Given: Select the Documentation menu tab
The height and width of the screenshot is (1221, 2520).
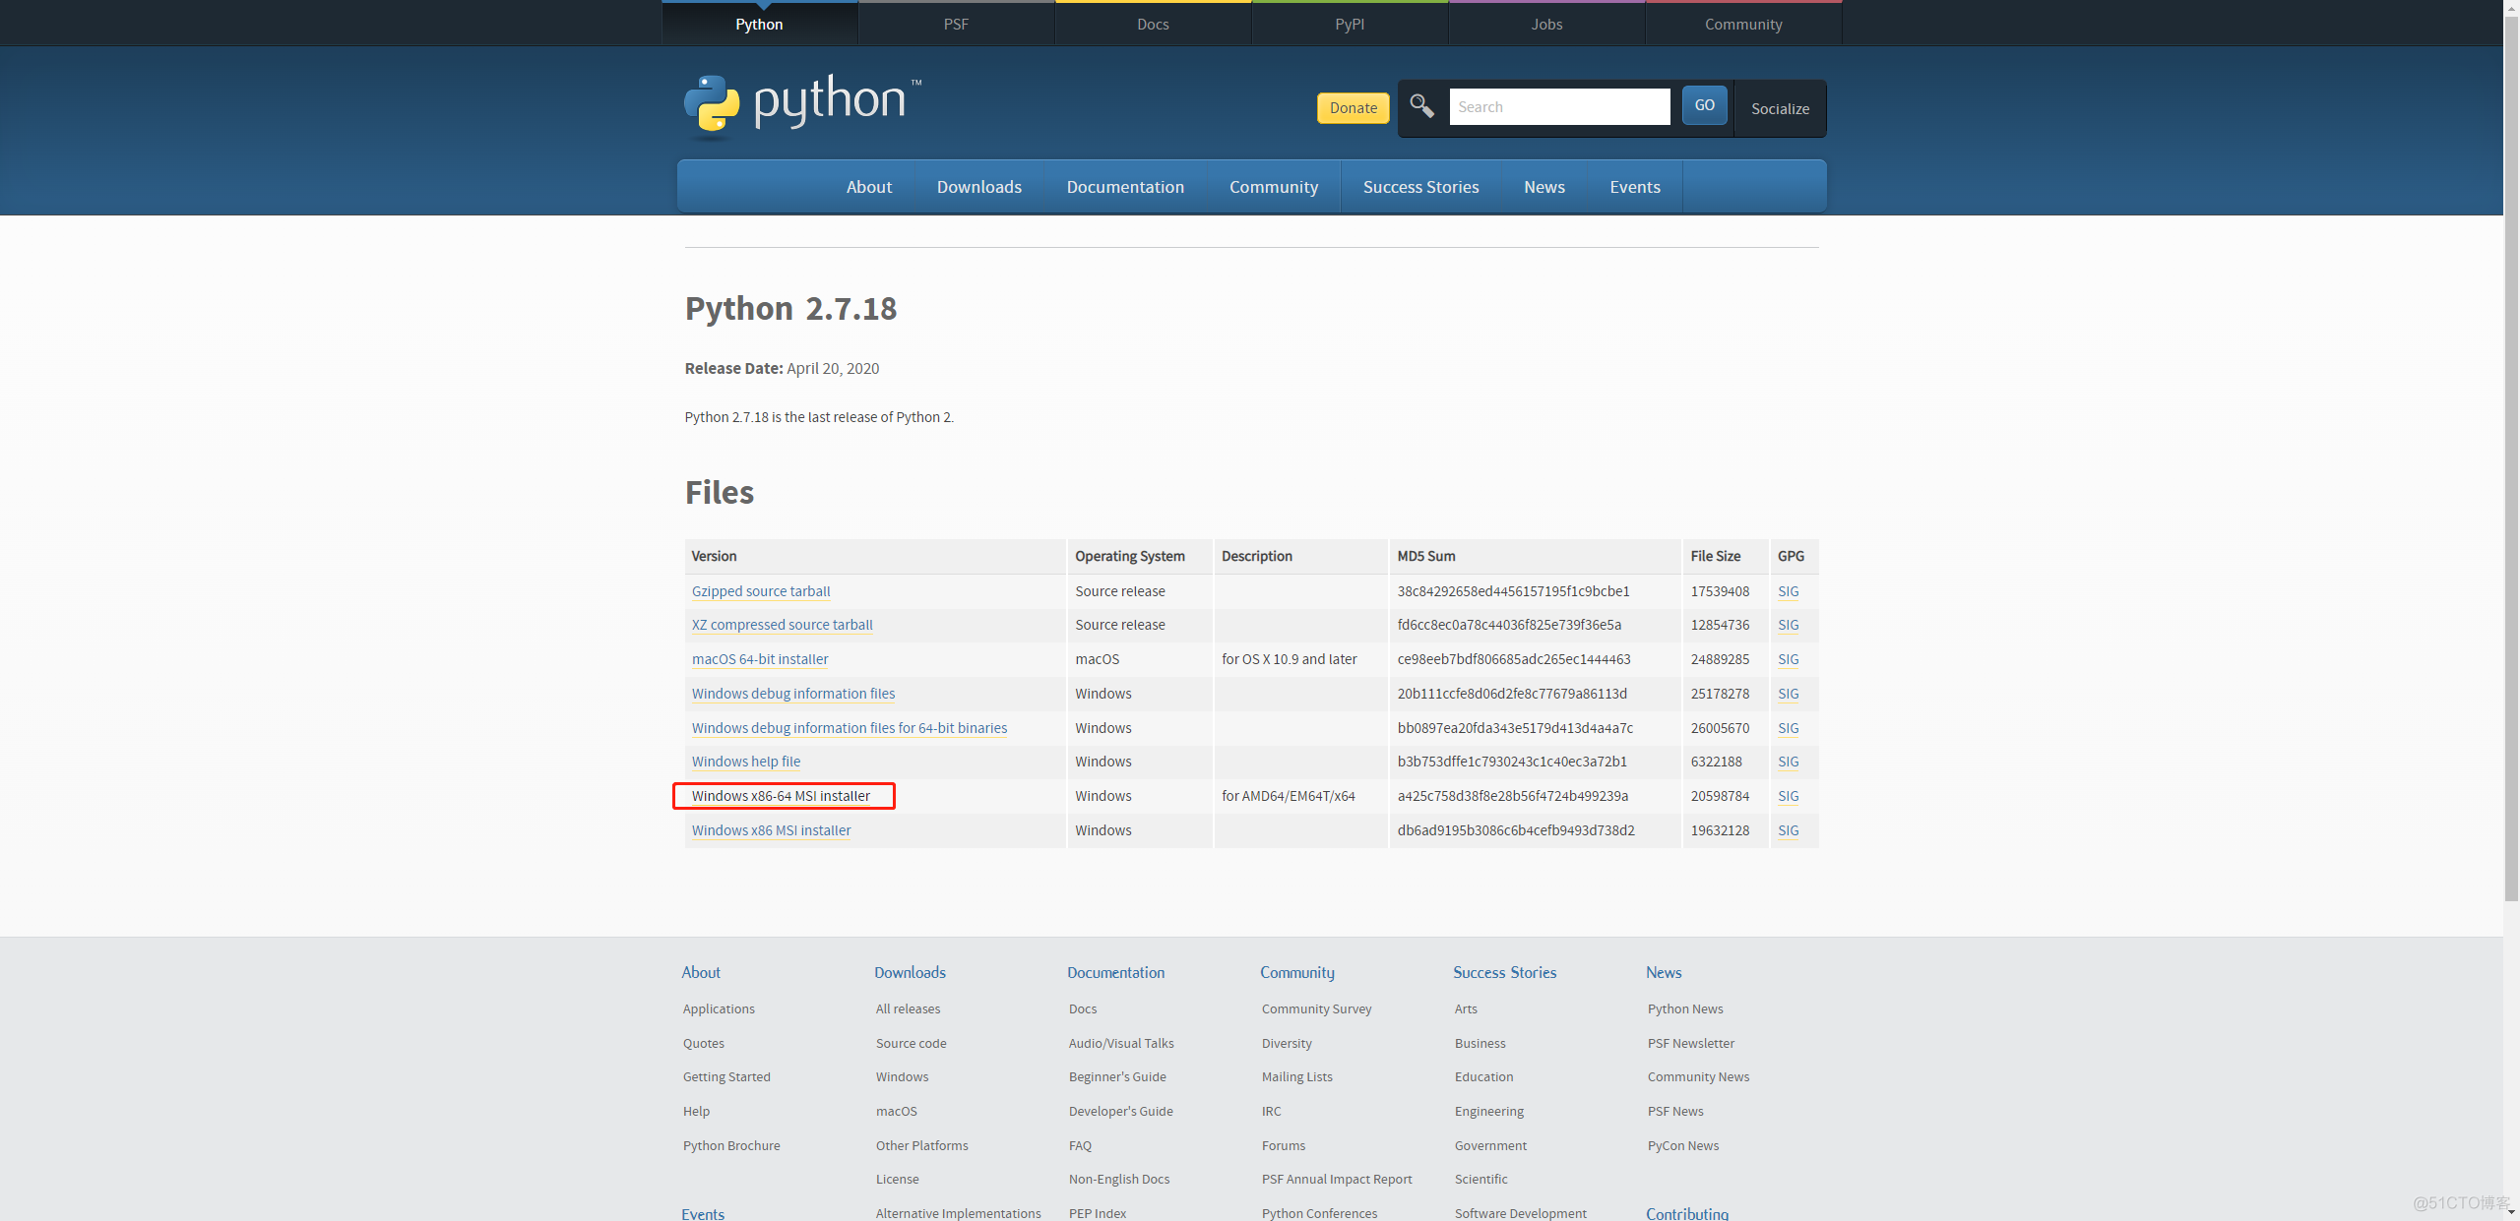Looking at the screenshot, I should point(1125,186).
